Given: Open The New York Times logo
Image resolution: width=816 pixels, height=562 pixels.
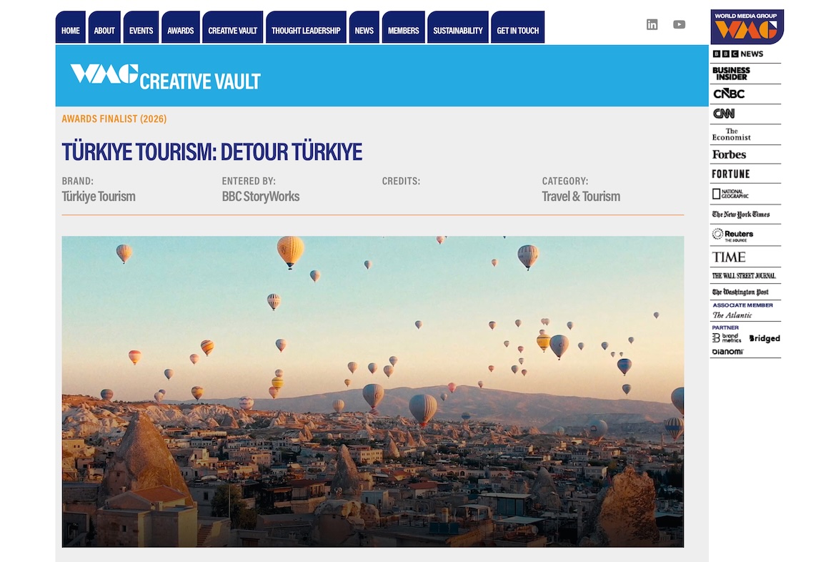Looking at the screenshot, I should coord(740,214).
